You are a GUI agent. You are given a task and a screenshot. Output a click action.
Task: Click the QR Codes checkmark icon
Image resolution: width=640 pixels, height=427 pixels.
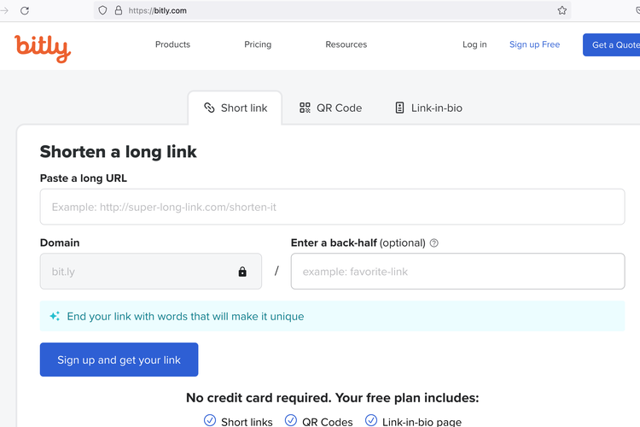[x=291, y=420]
